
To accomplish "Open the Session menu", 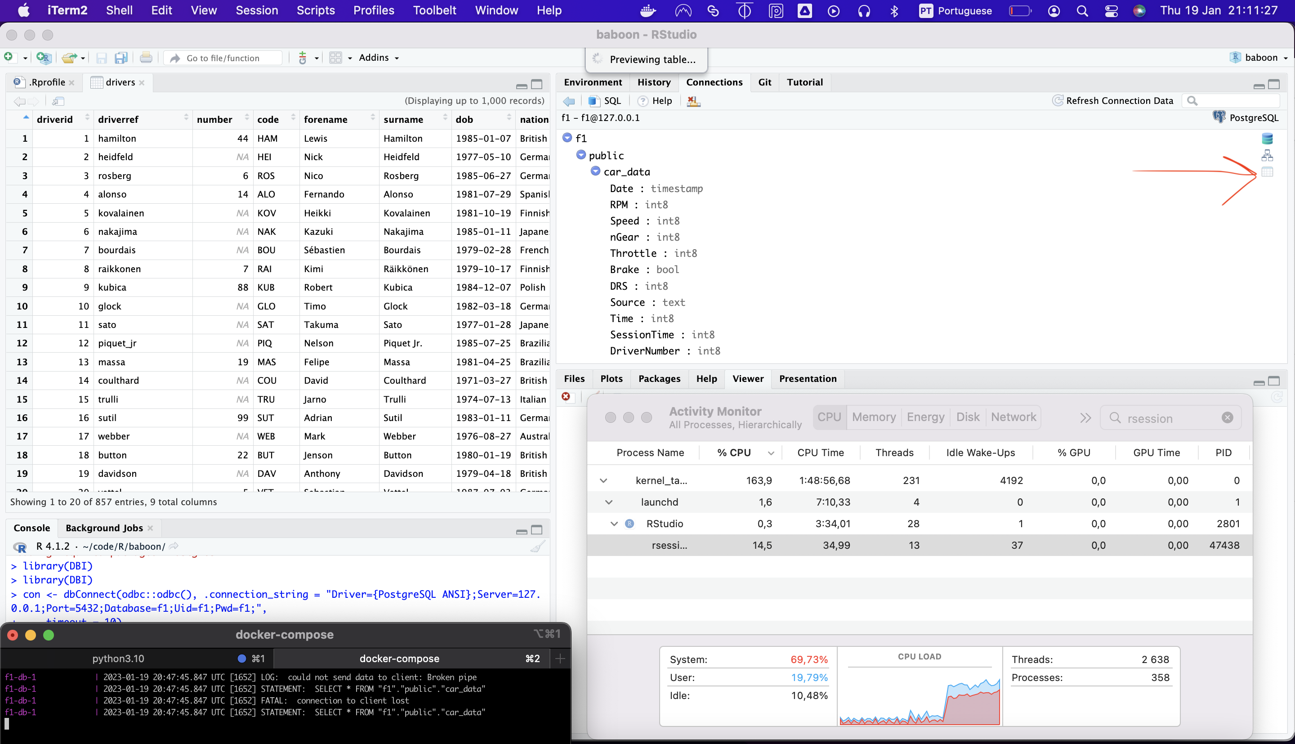I will (256, 10).
